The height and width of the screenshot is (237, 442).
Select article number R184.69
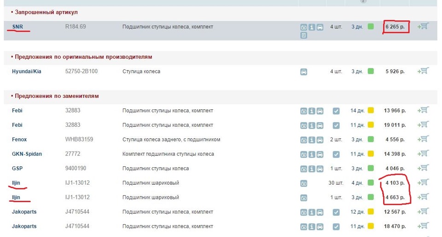pos(76,27)
